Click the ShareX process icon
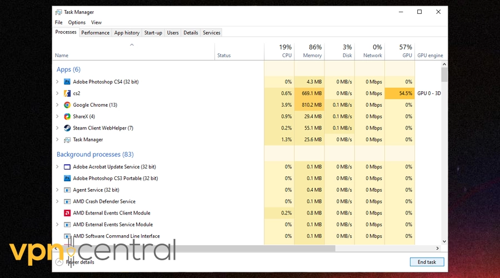Screen dimensions: 500x278 pos(67,117)
